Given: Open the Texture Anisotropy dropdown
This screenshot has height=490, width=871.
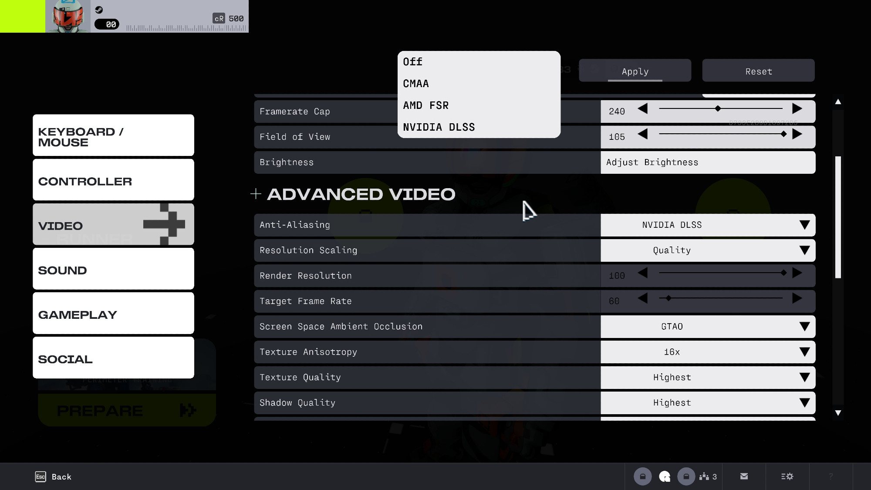Looking at the screenshot, I should click(x=708, y=352).
